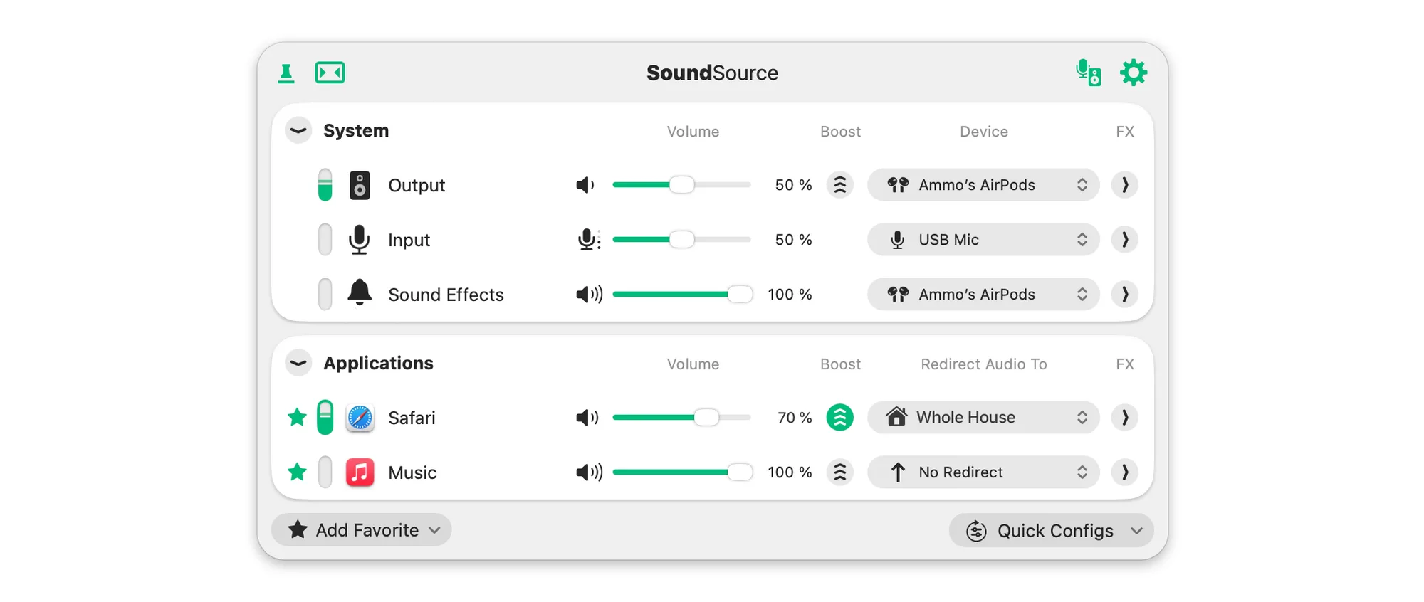Viewport: 1424px width, 602px height.
Task: Expand FX panel for Music
Action: click(1125, 472)
